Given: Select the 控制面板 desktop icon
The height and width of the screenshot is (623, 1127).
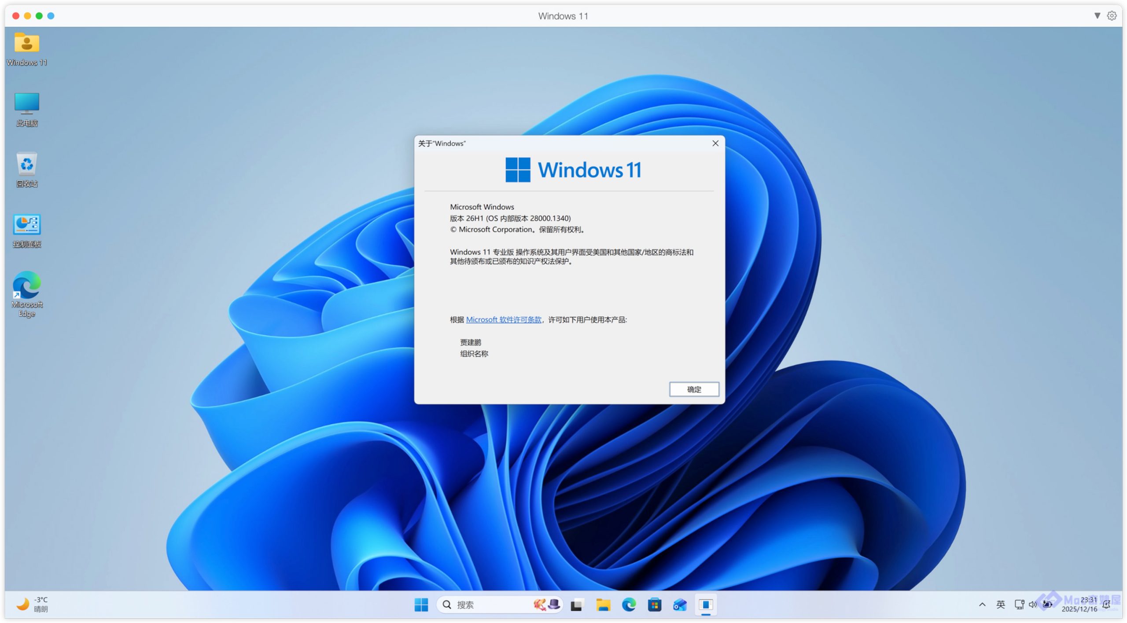Looking at the screenshot, I should click(x=27, y=230).
